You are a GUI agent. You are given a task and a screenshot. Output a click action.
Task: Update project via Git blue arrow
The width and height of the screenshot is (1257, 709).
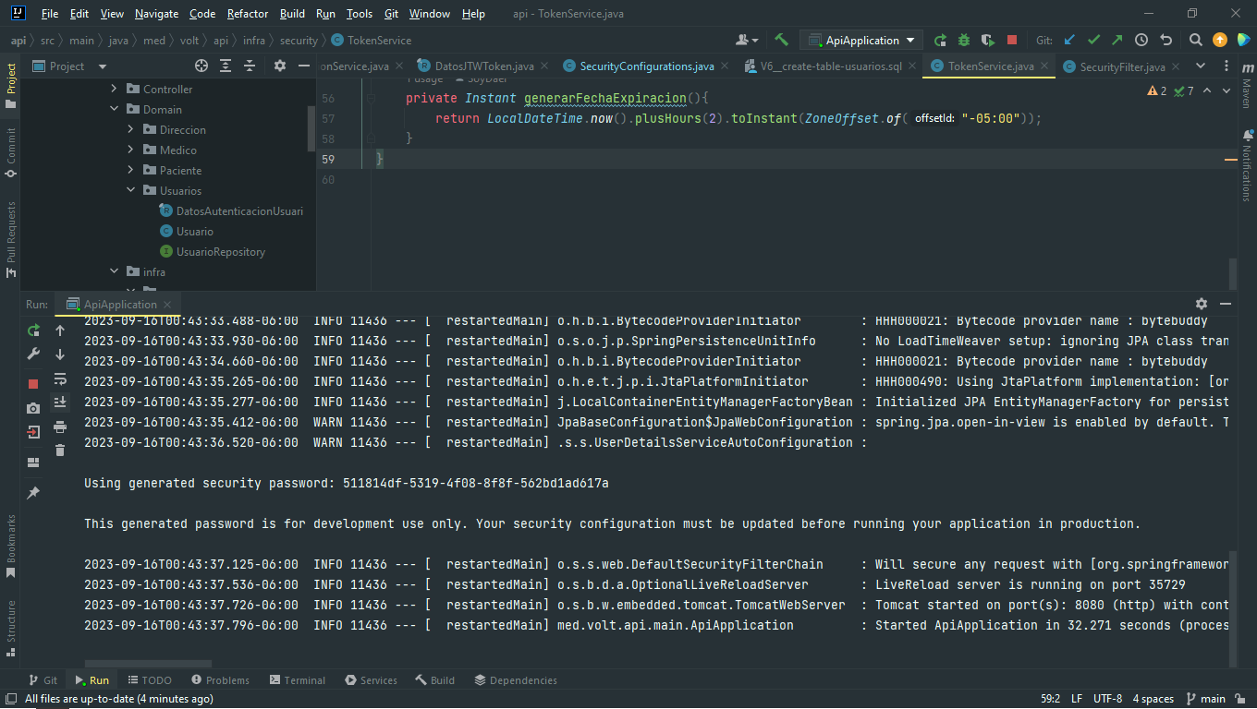click(1069, 40)
